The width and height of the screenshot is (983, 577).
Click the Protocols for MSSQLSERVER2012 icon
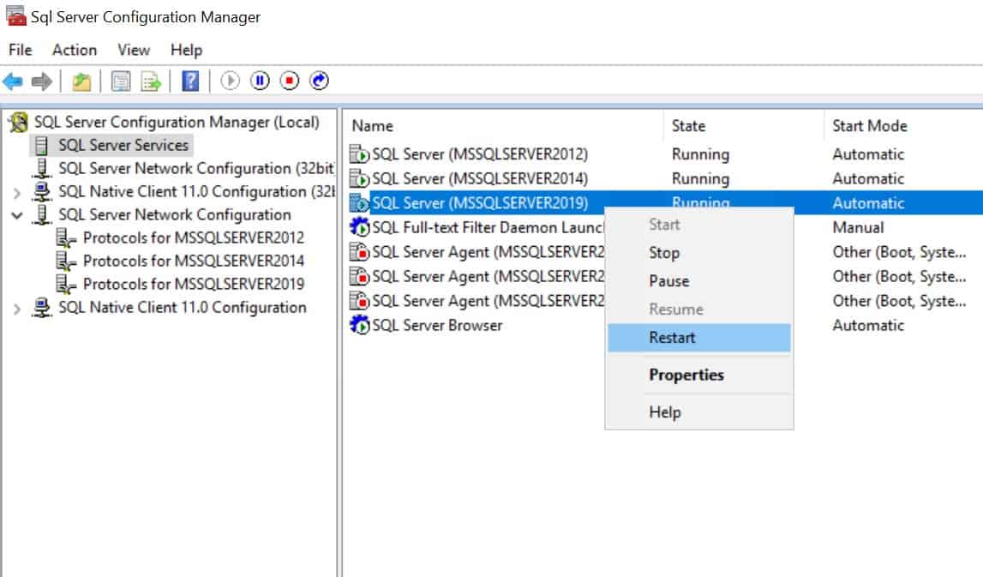pyautogui.click(x=65, y=237)
